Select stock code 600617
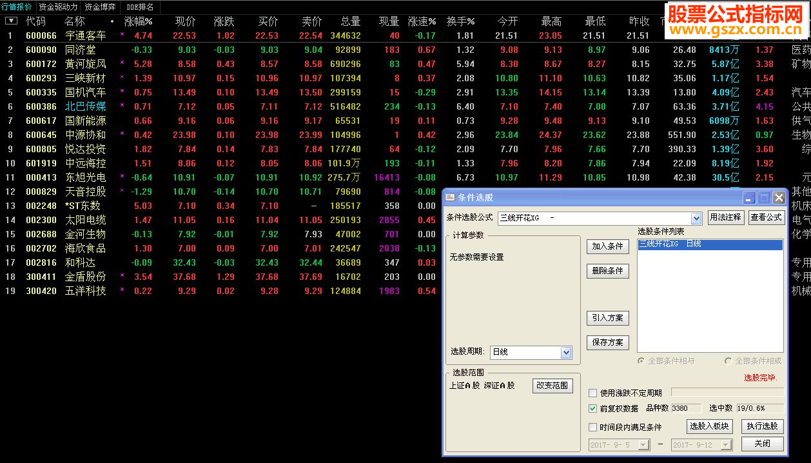The width and height of the screenshot is (811, 463). pyautogui.click(x=41, y=121)
